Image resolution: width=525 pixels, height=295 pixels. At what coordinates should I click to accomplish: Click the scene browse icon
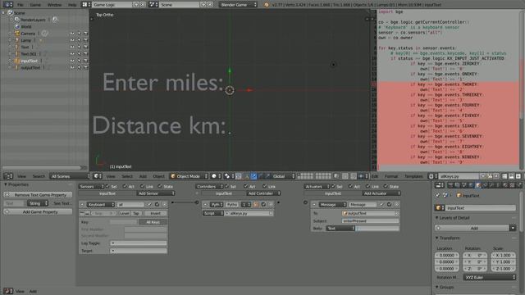click(x=153, y=5)
